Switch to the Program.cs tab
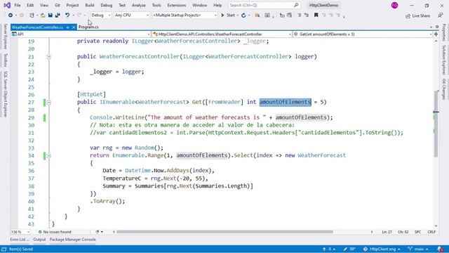 88,27
